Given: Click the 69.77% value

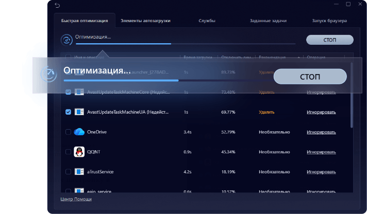Looking at the screenshot, I should [x=228, y=112].
